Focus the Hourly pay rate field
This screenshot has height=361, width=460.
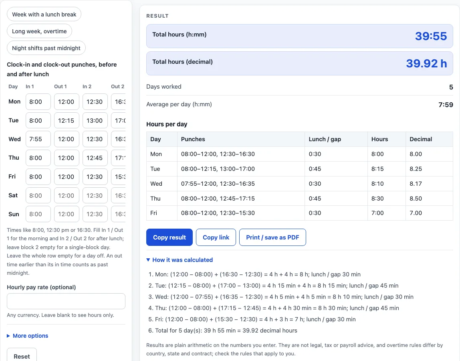pos(66,301)
